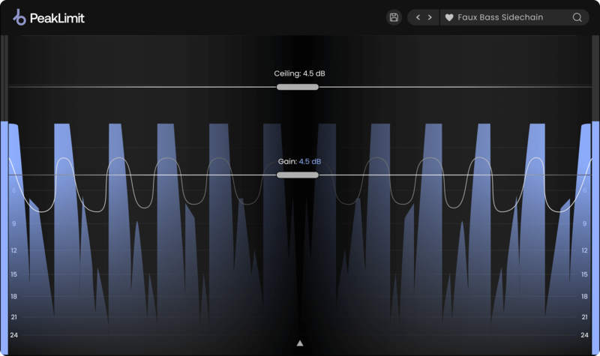Grab the Ceiling slider handle

point(298,87)
